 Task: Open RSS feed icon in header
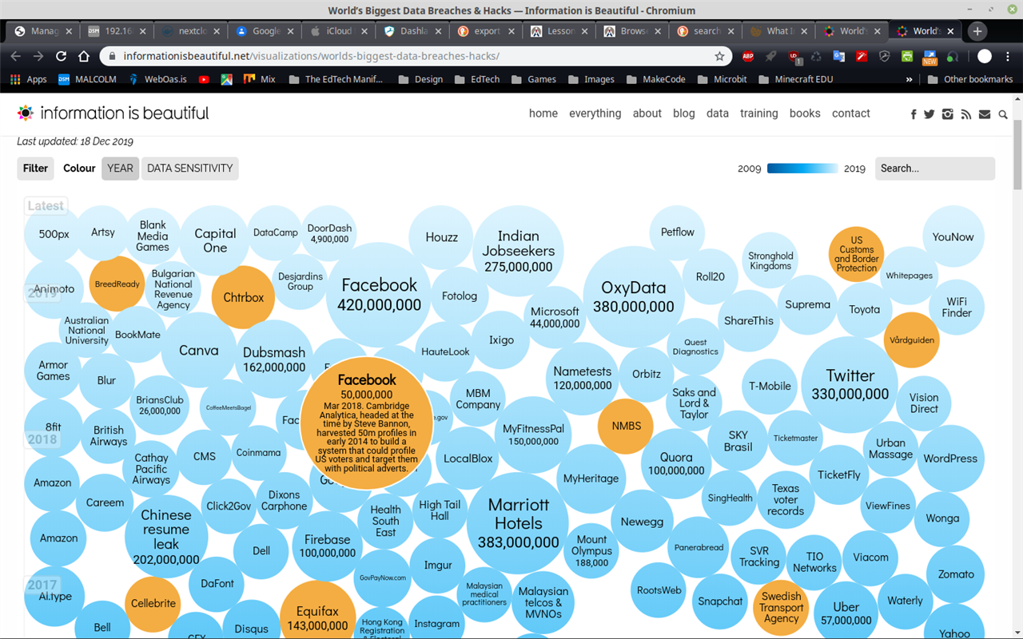click(x=966, y=114)
